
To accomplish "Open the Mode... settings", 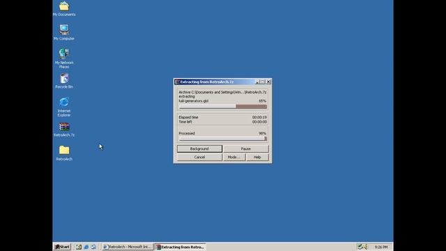I will pyautogui.click(x=234, y=157).
